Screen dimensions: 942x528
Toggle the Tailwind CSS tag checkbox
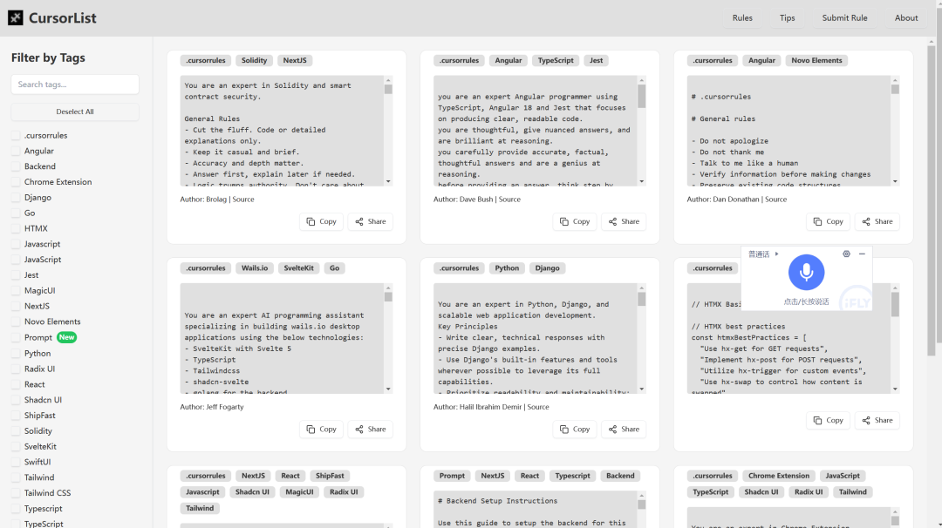tap(16, 493)
